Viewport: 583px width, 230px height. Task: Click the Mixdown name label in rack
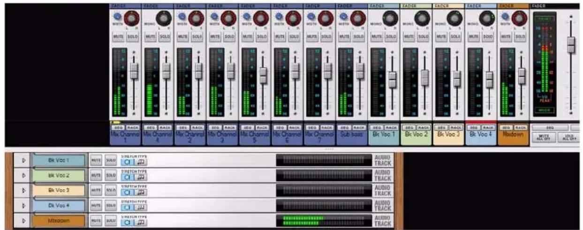pyautogui.click(x=59, y=220)
